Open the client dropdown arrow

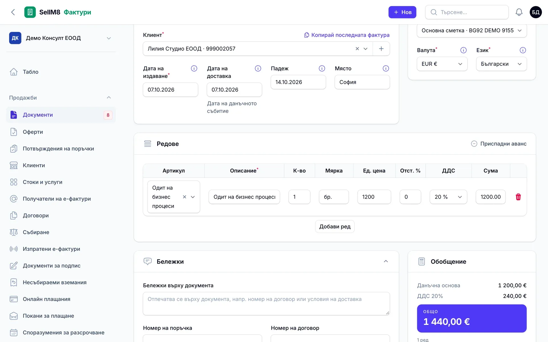365,49
